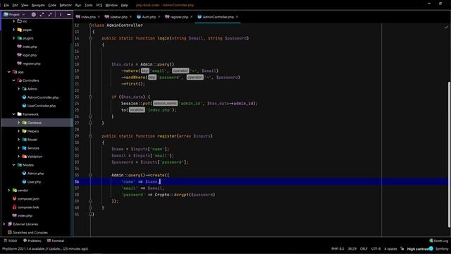Expand the Services folder
The height and width of the screenshot is (254, 451).
18,148
